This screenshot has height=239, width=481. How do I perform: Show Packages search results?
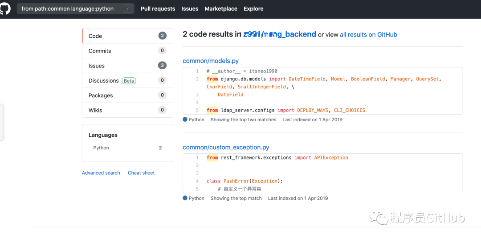click(101, 96)
